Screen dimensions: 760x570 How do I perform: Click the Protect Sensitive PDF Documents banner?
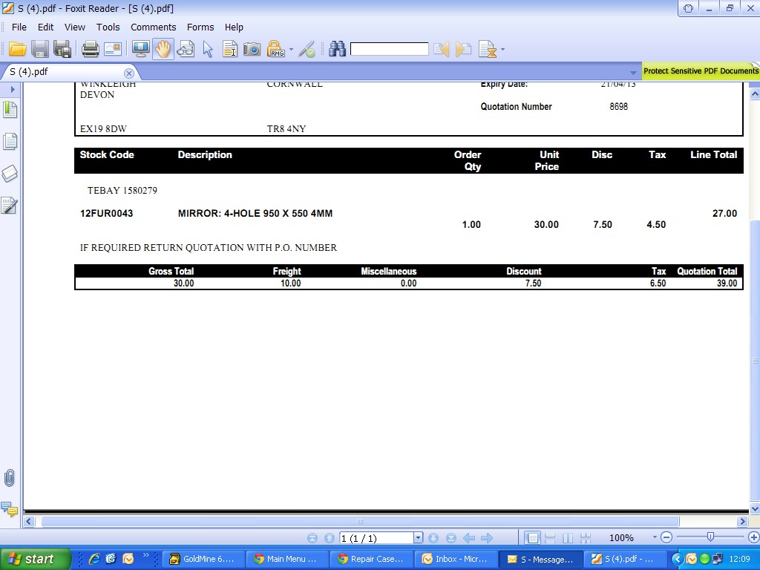pyautogui.click(x=700, y=71)
